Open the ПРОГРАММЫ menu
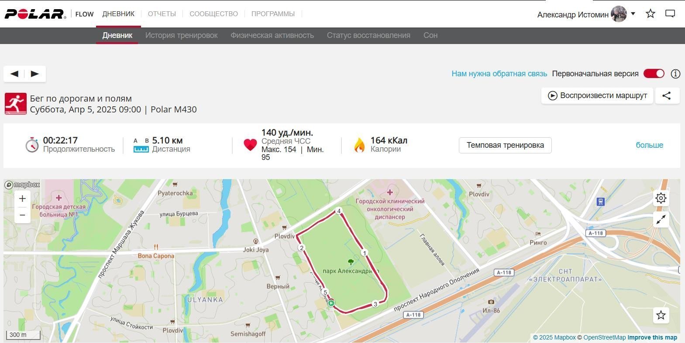This screenshot has height=343, width=685. click(x=273, y=14)
